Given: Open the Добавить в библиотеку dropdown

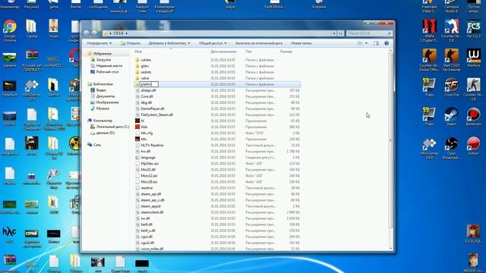Looking at the screenshot, I should tap(169, 43).
